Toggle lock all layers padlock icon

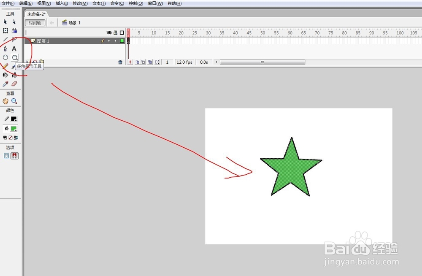pos(116,32)
